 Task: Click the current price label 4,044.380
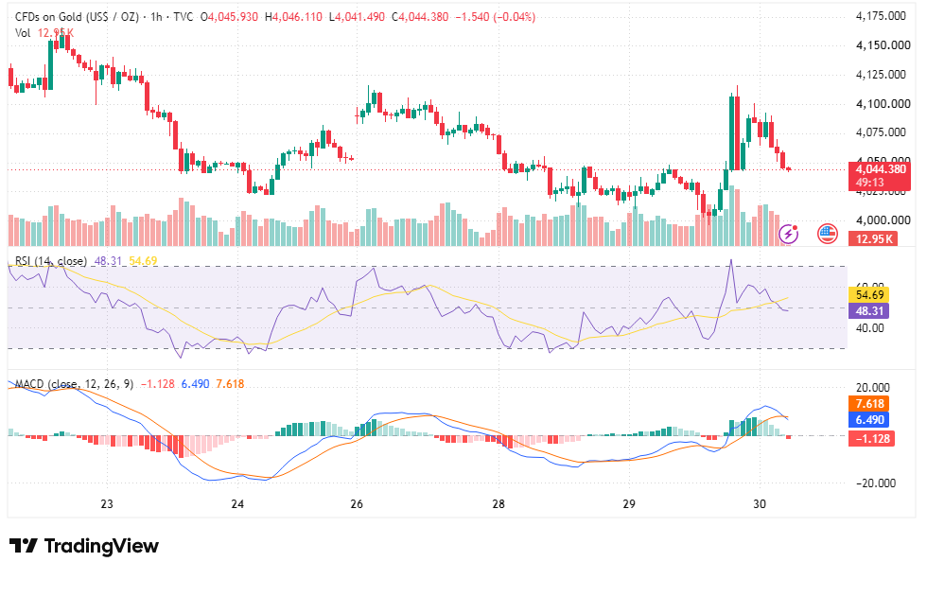[x=880, y=169]
